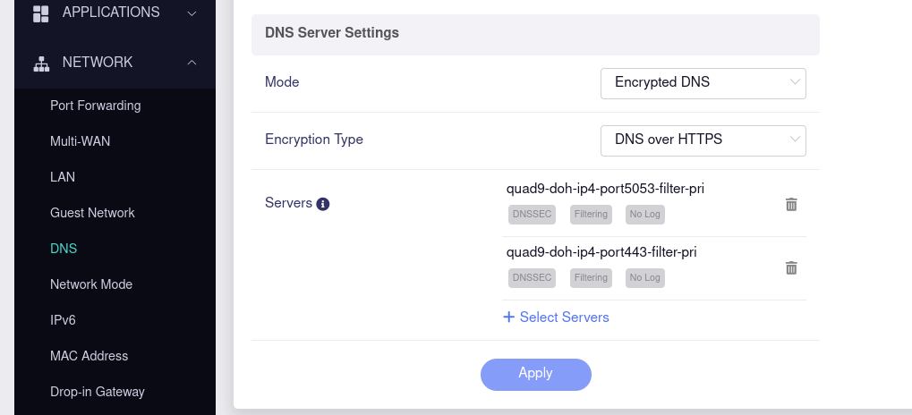
Task: Click the Network topology icon
Action: click(40, 64)
